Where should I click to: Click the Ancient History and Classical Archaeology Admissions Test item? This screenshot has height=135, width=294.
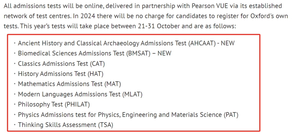[x=126, y=43]
